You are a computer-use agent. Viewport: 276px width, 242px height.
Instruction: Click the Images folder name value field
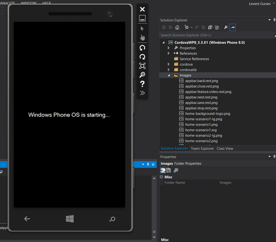click(247, 182)
